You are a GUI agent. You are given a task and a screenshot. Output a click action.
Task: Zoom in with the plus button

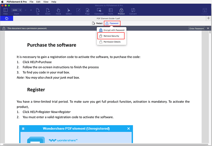(x=31, y=10)
